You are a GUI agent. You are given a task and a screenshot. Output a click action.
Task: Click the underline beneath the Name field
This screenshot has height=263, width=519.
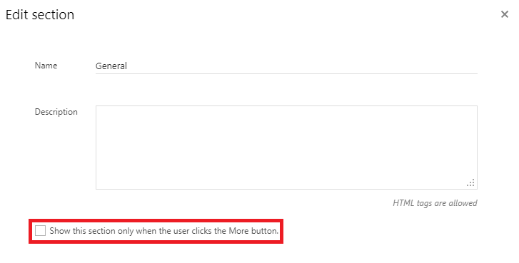(286, 73)
